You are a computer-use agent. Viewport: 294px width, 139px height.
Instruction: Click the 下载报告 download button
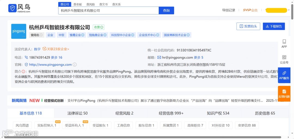point(274,26)
